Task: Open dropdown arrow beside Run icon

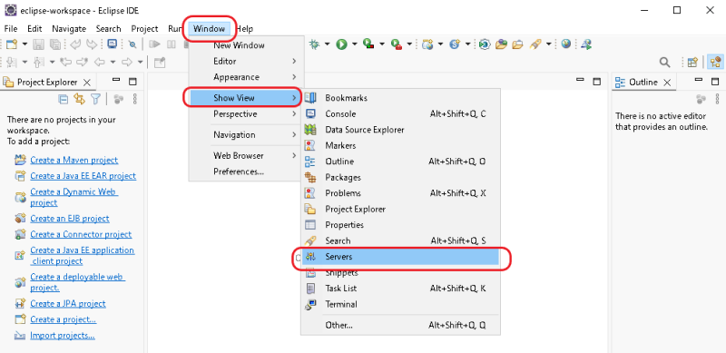Action: (354, 44)
